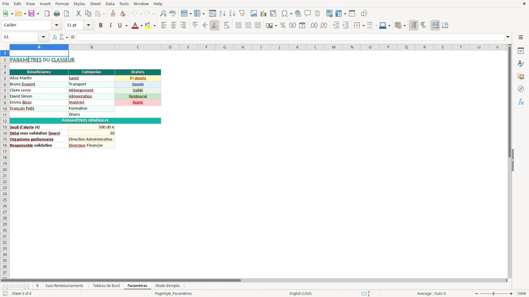
Task: Open the sidebar Functions panel
Action: click(521, 102)
